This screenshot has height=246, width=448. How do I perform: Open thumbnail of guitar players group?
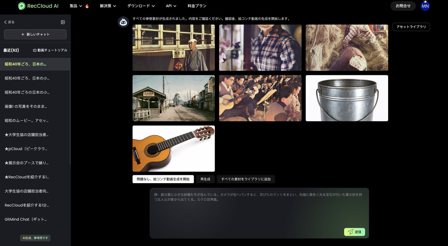(260, 98)
